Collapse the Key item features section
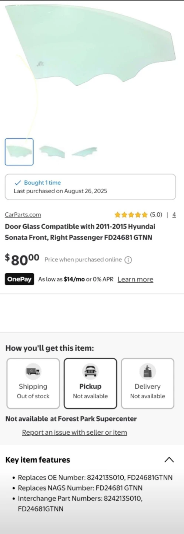Image resolution: width=184 pixels, height=534 pixels. pyautogui.click(x=169, y=460)
